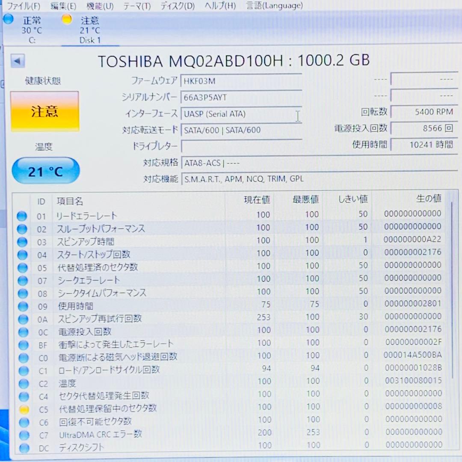Click the back arrow in the top-left corner
Screen dimensions: 462x462
click(17, 60)
